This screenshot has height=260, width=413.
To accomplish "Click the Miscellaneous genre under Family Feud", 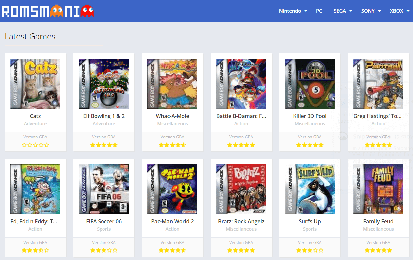I will (x=378, y=229).
